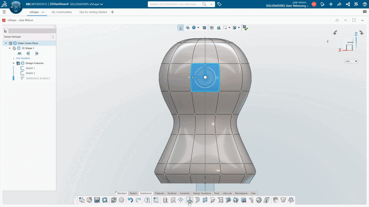Switch to the Sketch toolbar tab
This screenshot has height=207, width=369.
coord(133,193)
